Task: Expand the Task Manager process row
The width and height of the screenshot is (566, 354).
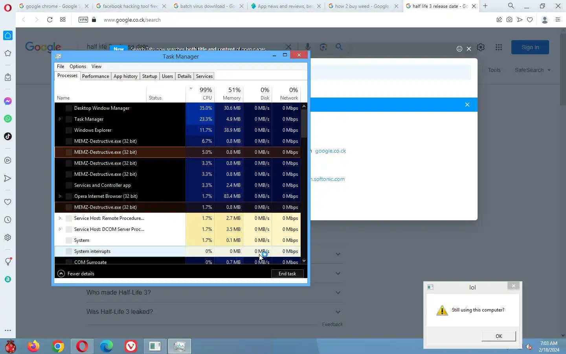Action: (x=60, y=119)
